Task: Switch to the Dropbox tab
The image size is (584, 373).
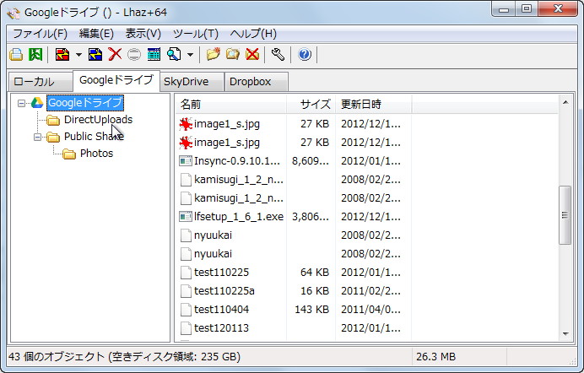Action: click(x=257, y=82)
